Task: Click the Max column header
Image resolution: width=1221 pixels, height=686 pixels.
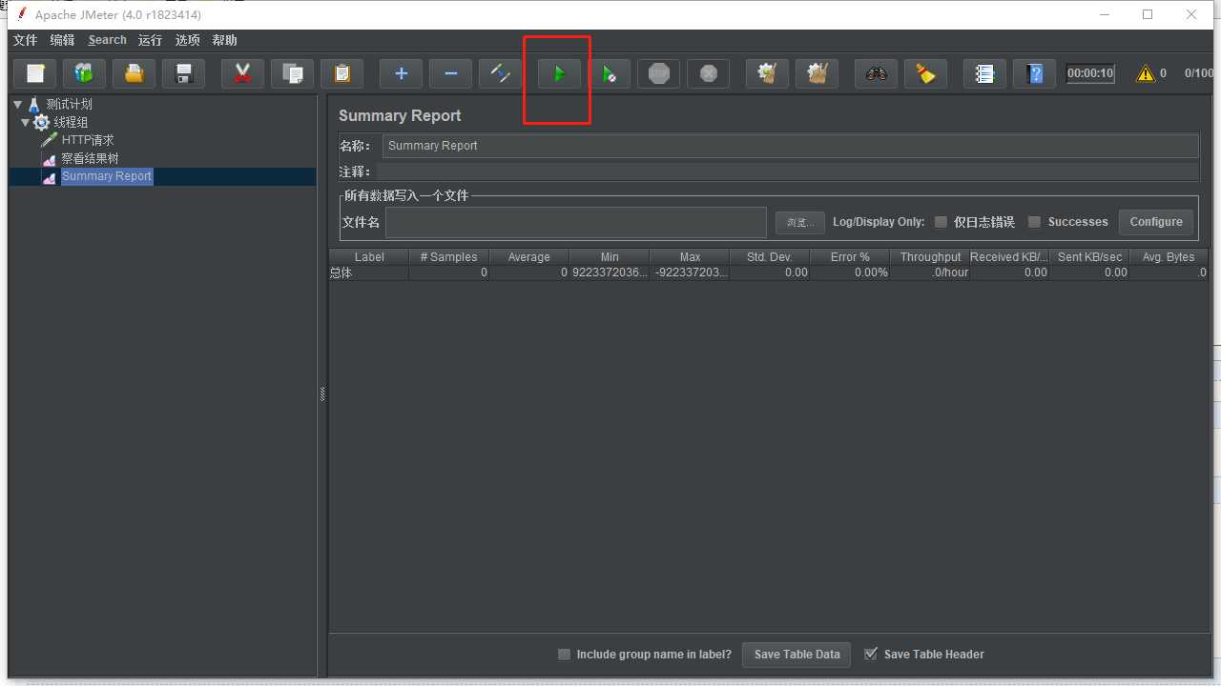Action: (690, 257)
